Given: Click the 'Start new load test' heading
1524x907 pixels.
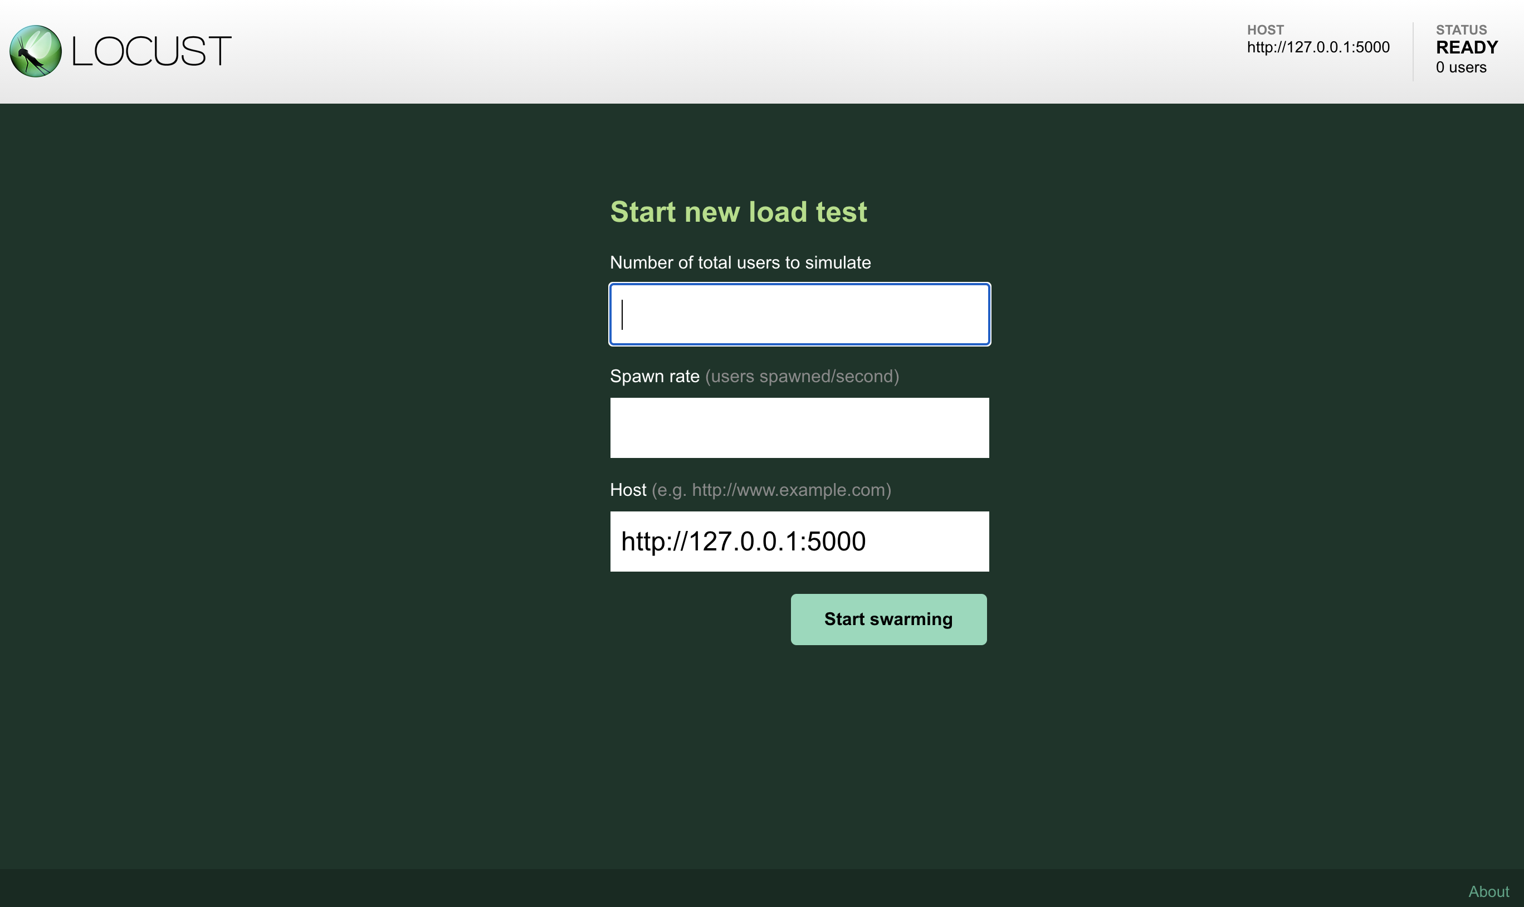Looking at the screenshot, I should coord(738,212).
